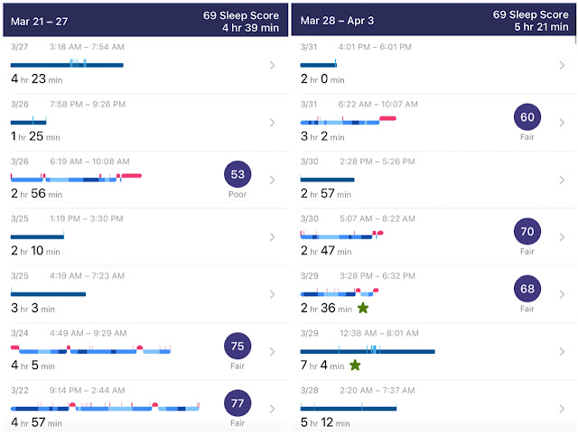Tap the 60 Fair sleep score badge
Screen dimensions: 578x435
coord(527,117)
